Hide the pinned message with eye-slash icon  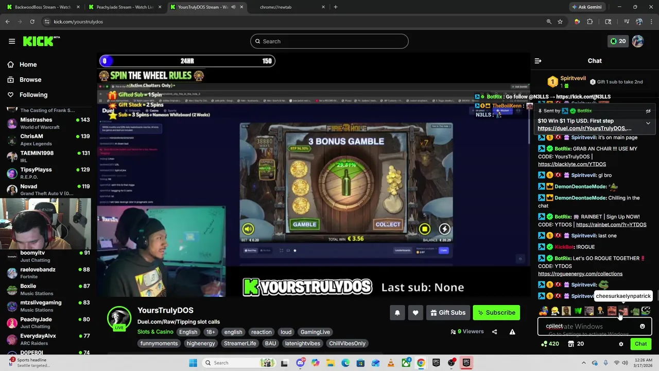pyautogui.click(x=648, y=111)
